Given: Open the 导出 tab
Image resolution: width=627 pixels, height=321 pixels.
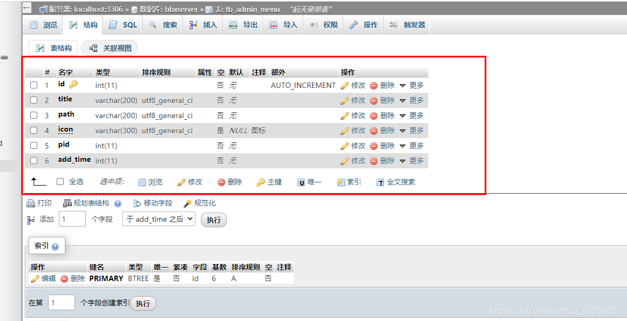Looking at the screenshot, I should (x=242, y=25).
